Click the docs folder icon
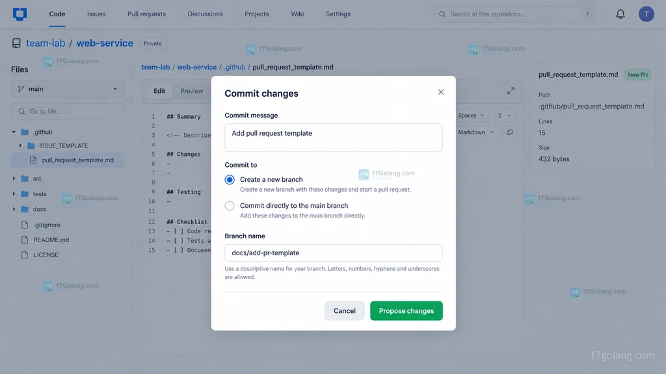 (25, 209)
